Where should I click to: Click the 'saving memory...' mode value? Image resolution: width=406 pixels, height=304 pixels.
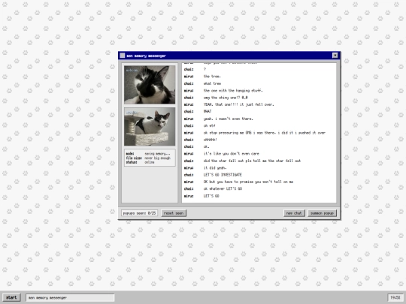click(x=157, y=154)
